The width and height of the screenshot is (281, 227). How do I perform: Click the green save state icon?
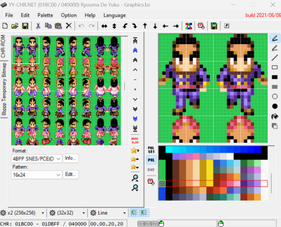coord(214,26)
